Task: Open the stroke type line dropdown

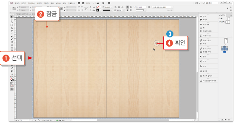Action: pos(112,10)
